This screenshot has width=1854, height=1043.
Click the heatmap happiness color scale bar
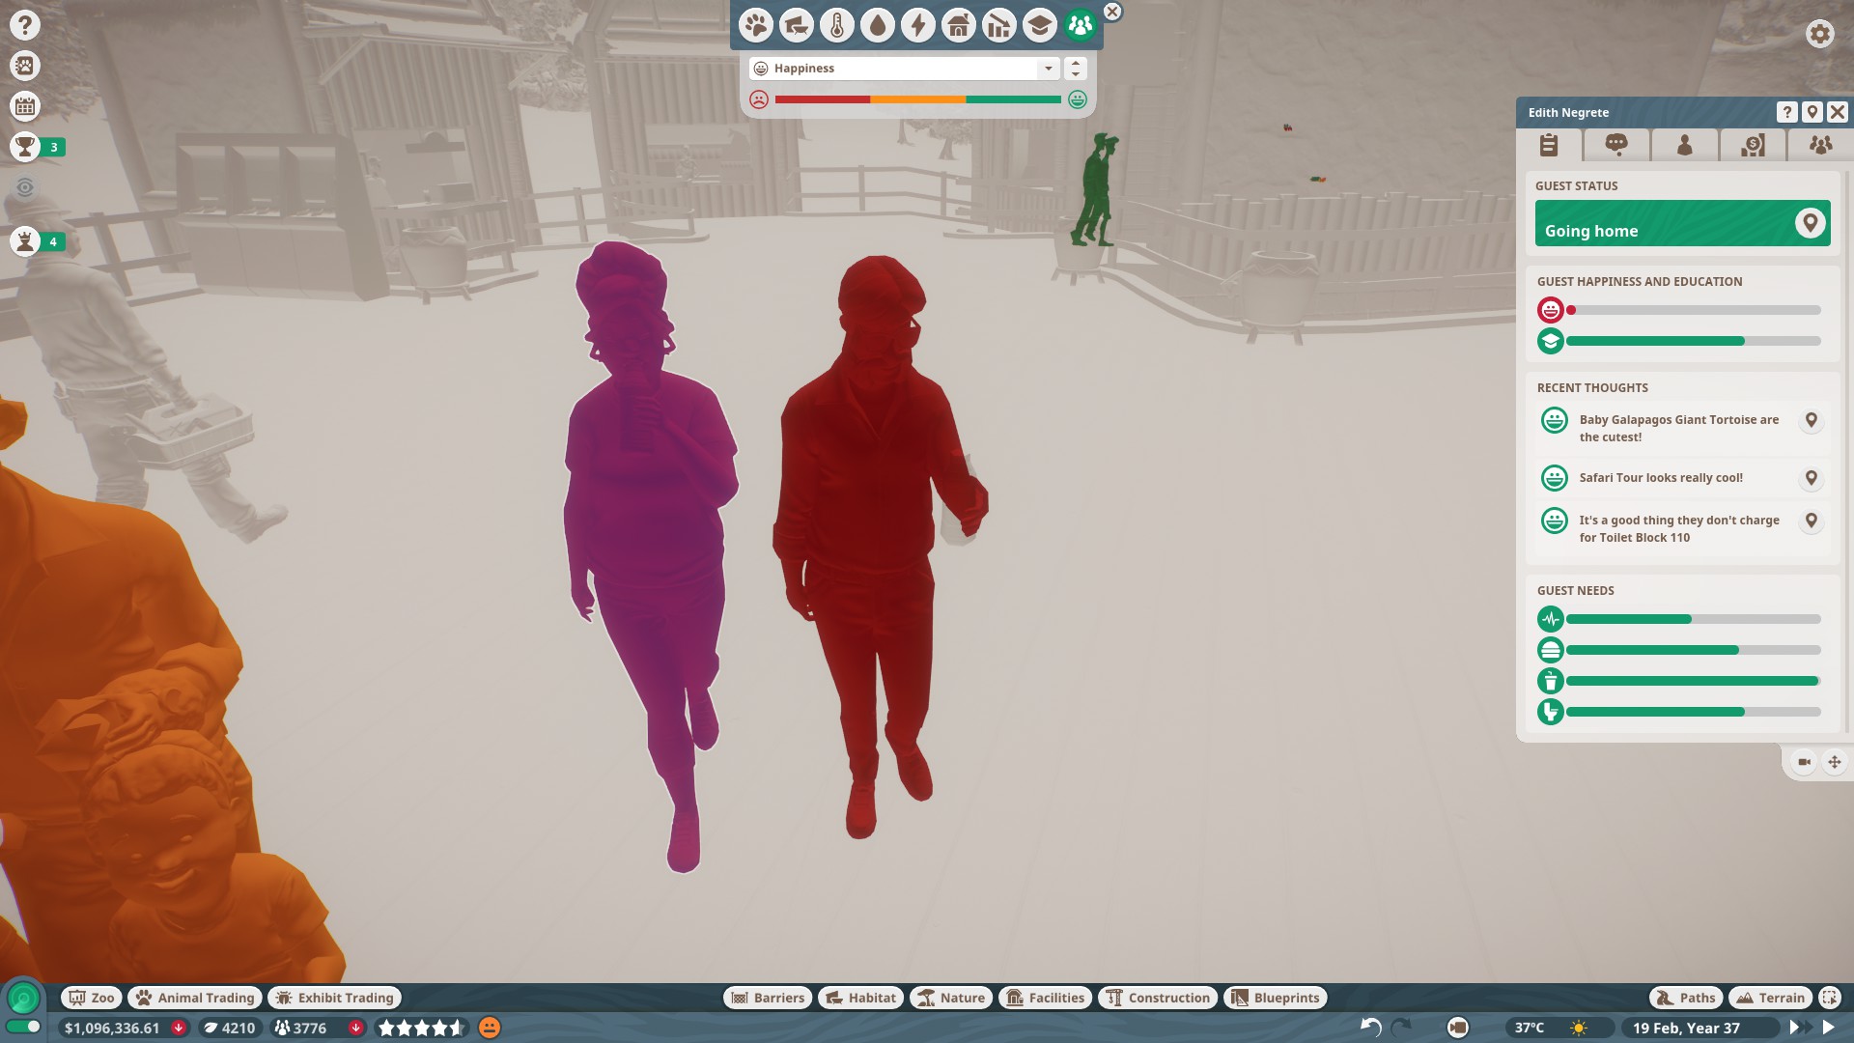point(917,99)
